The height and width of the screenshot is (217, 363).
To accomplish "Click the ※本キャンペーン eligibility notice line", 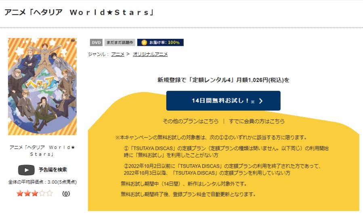I will coord(211,138).
